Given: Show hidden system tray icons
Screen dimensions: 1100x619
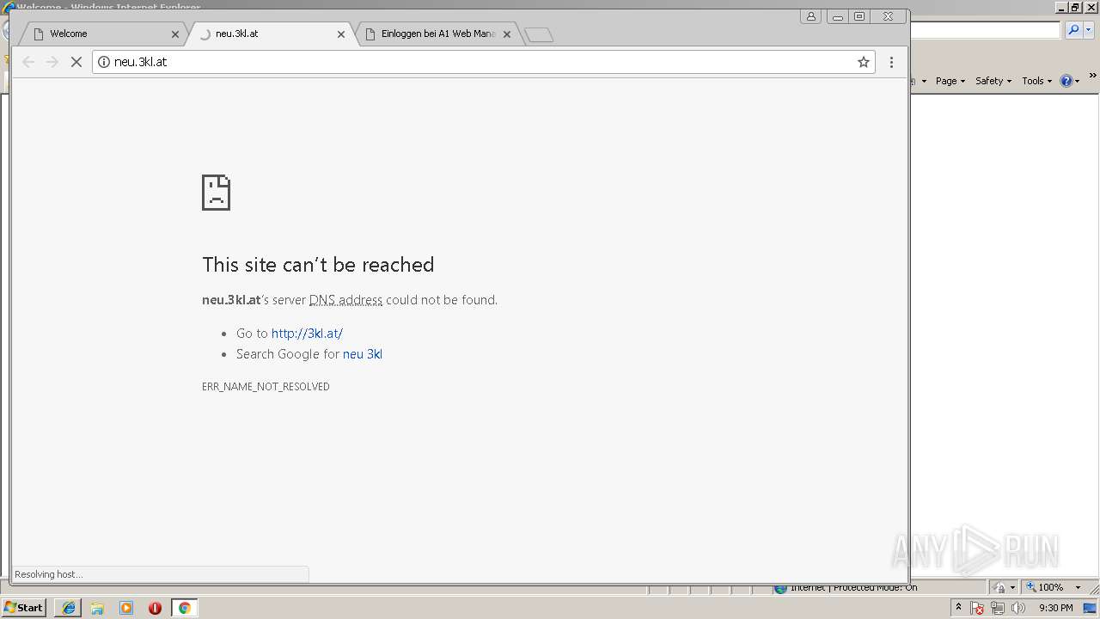Looking at the screenshot, I should click(958, 608).
